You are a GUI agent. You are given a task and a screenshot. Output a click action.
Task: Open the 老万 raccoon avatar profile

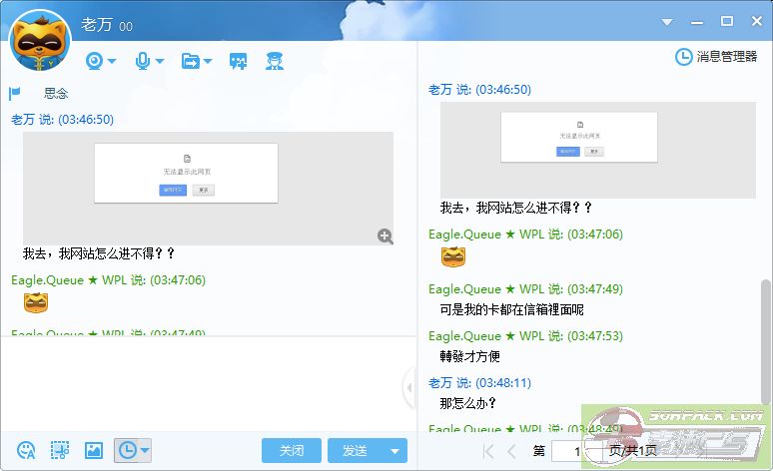click(40, 41)
